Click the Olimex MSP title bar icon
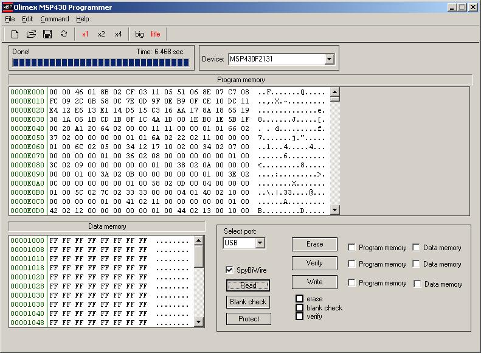The image size is (481, 353). [x=8, y=7]
